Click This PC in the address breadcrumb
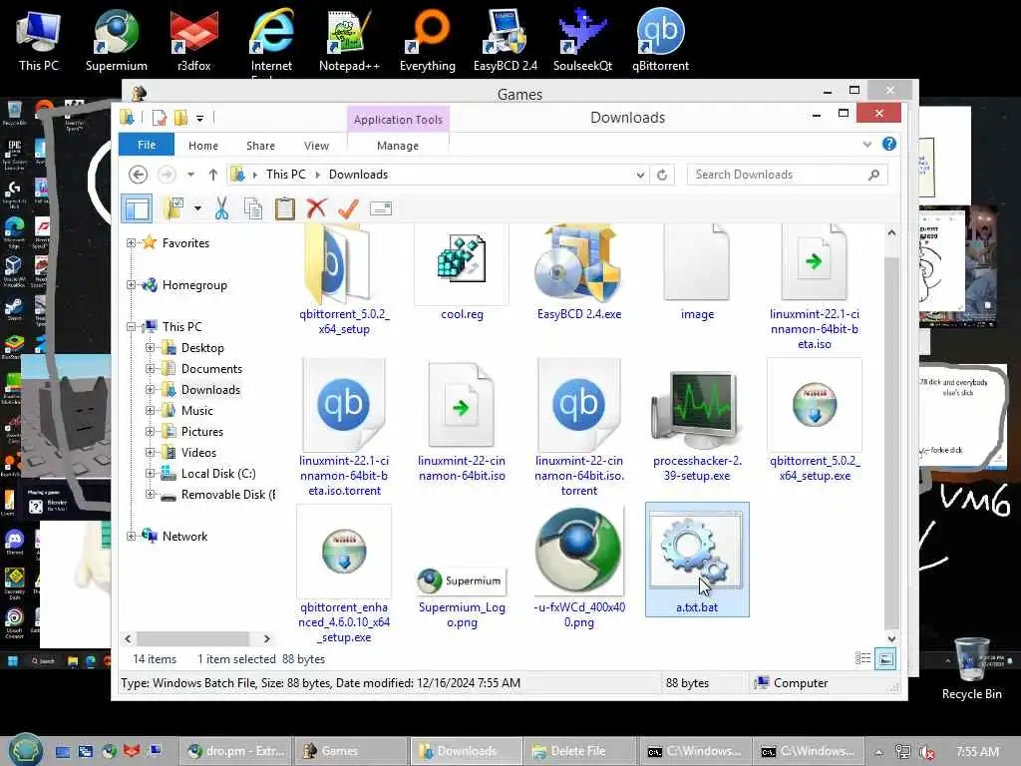 click(x=286, y=175)
